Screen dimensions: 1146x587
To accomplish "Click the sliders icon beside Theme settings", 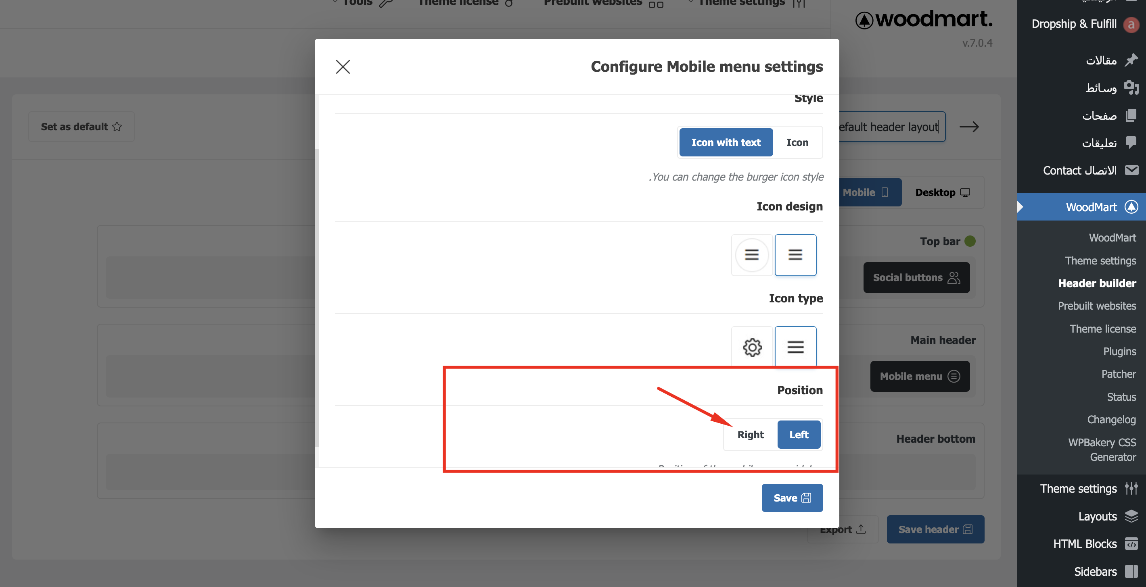I will coord(1131,488).
